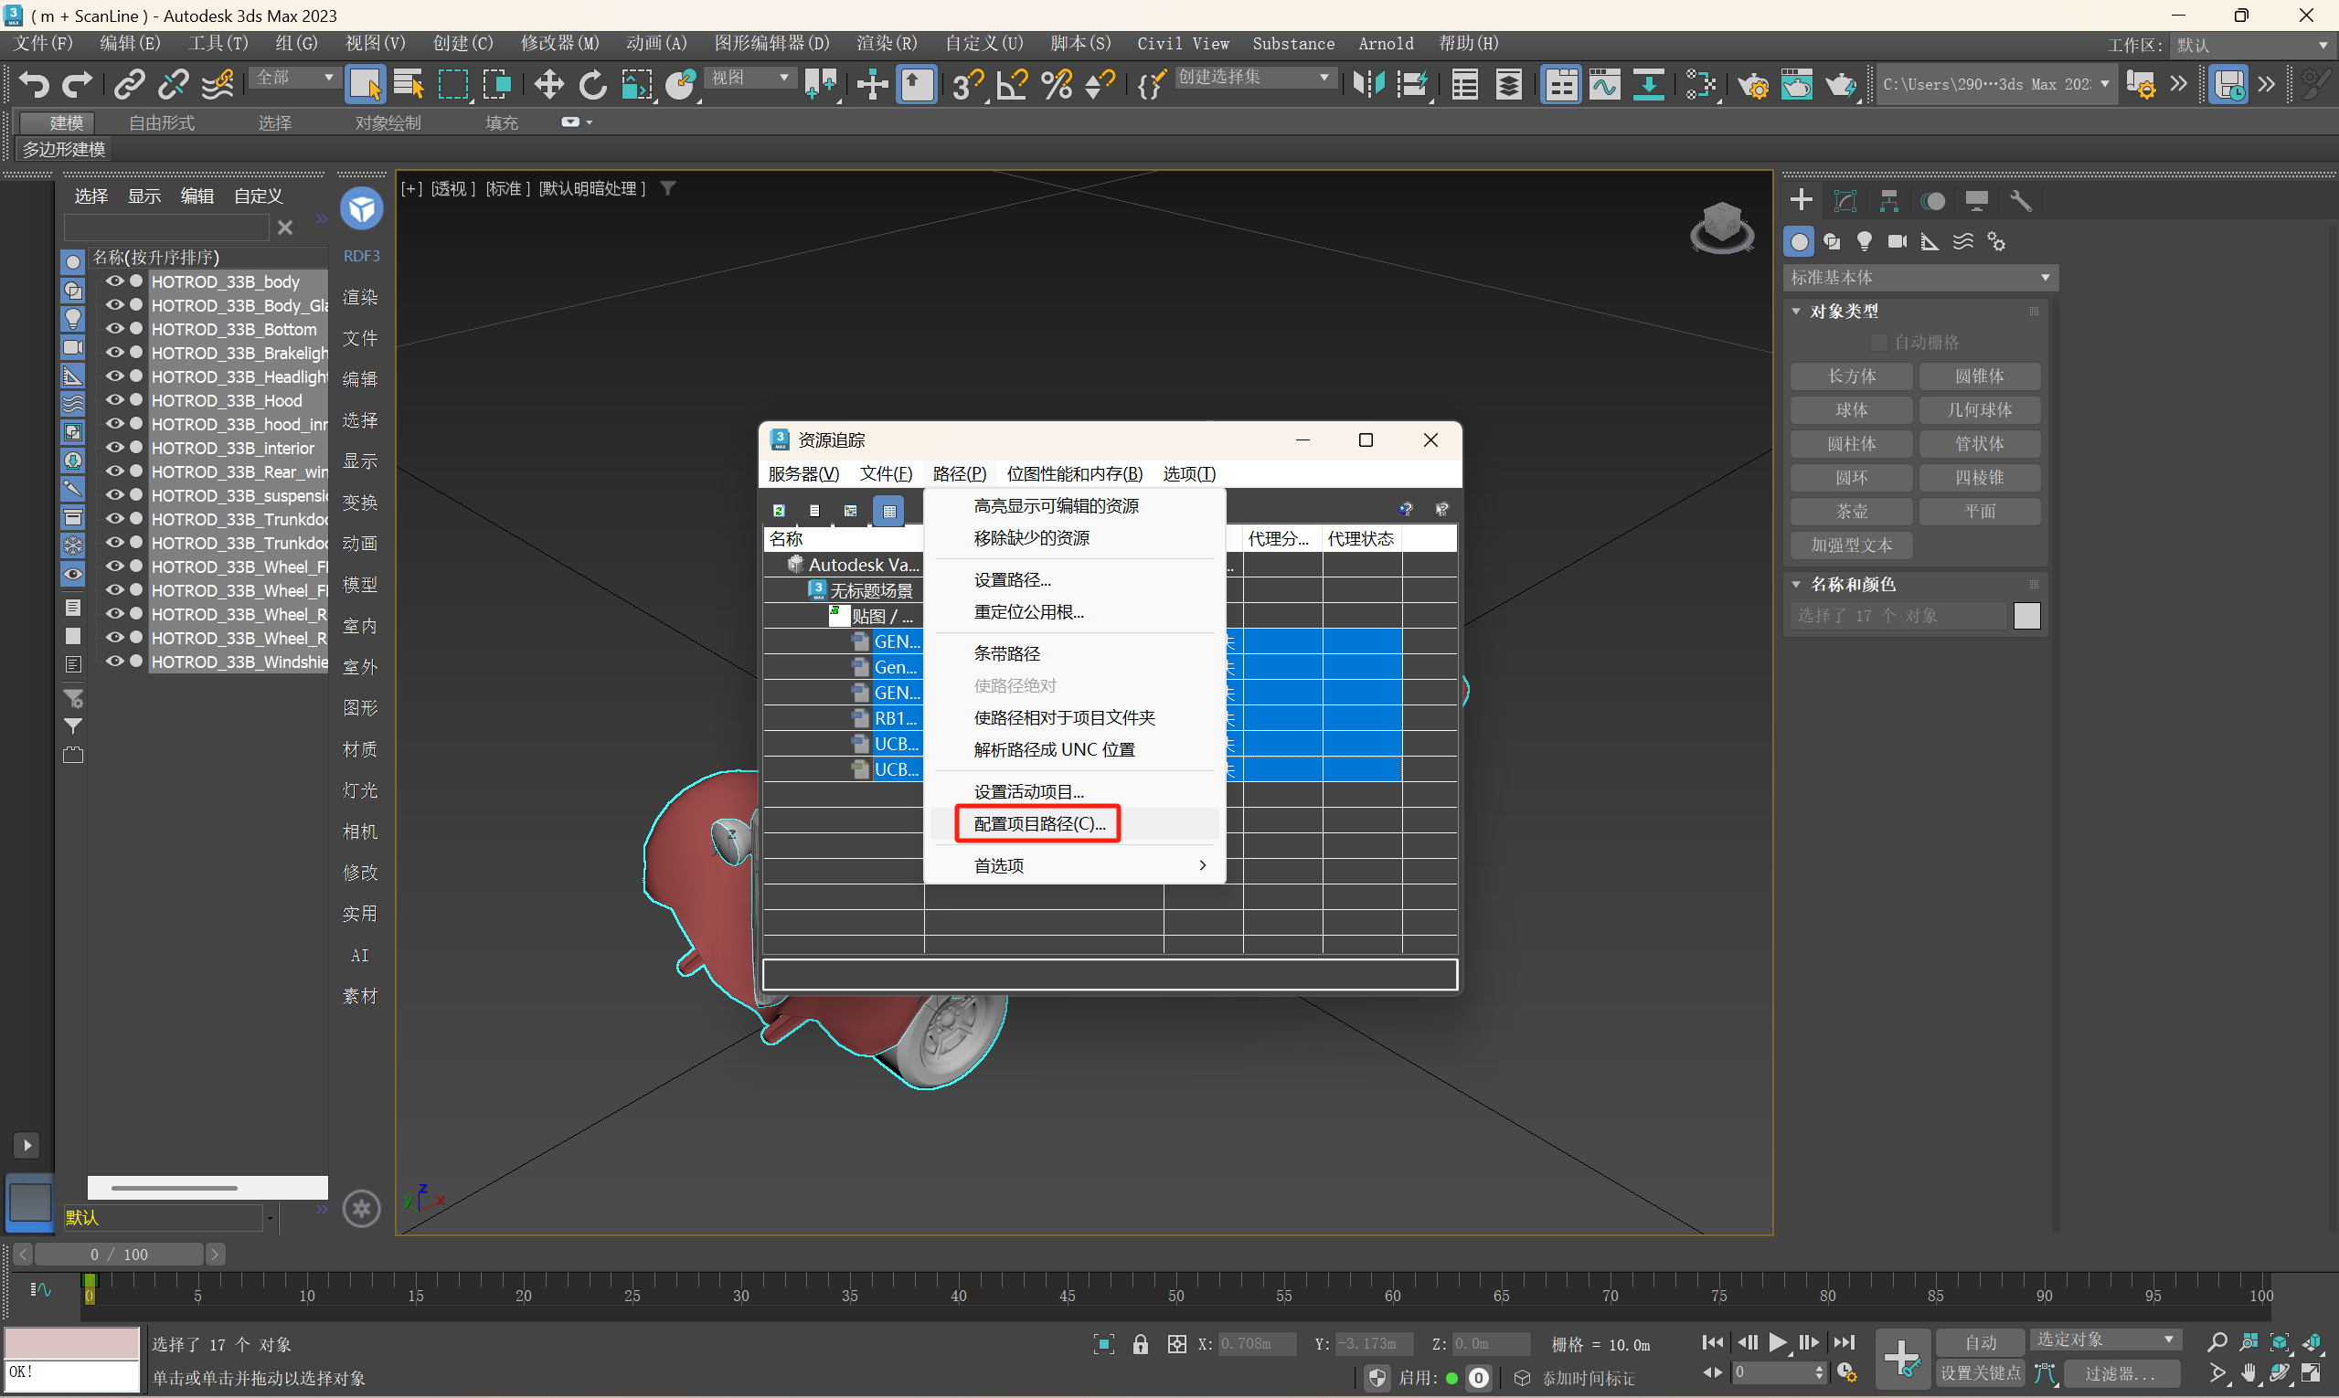Open the 渲染(R) menu
Screen dimensions: 2339x1398
(x=886, y=43)
